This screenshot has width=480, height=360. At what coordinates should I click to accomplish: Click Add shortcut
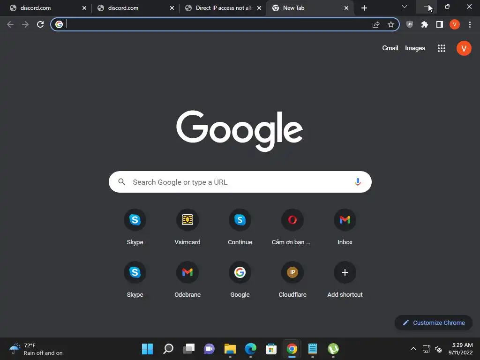tap(345, 279)
